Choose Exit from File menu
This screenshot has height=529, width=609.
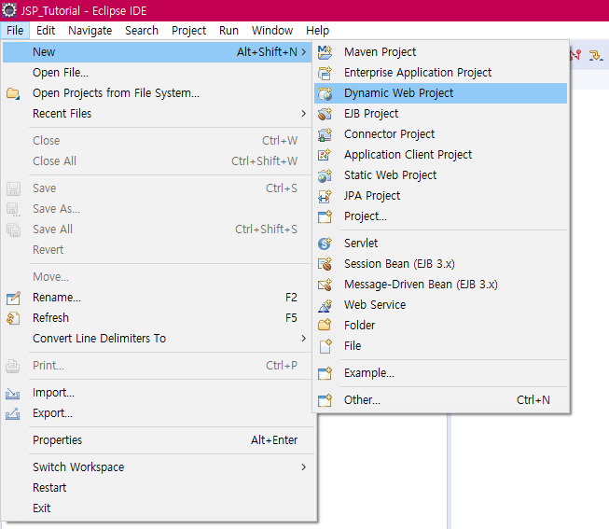point(158,508)
